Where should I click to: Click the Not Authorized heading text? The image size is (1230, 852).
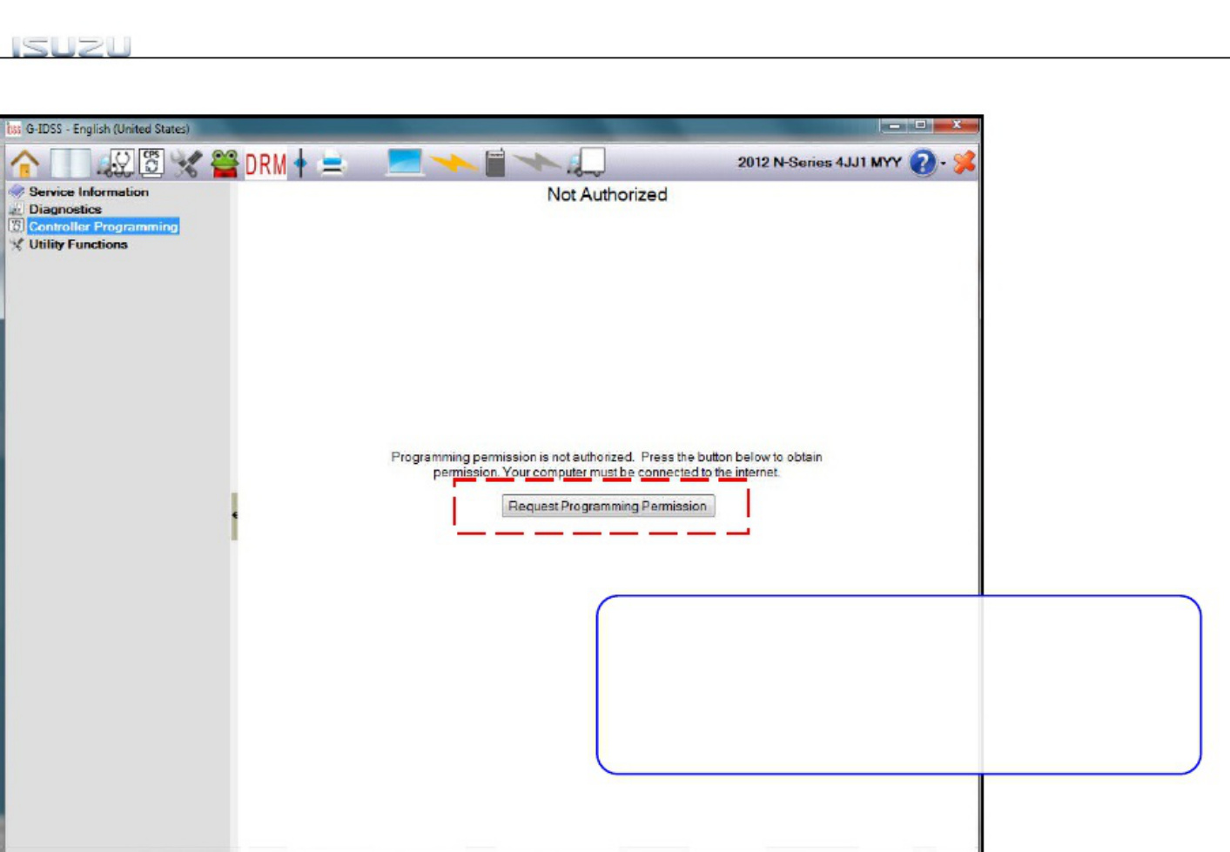click(x=607, y=195)
